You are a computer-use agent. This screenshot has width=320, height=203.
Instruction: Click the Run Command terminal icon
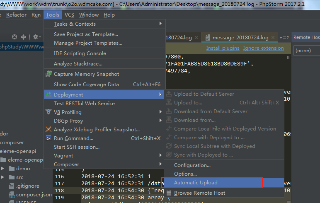(x=48, y=138)
